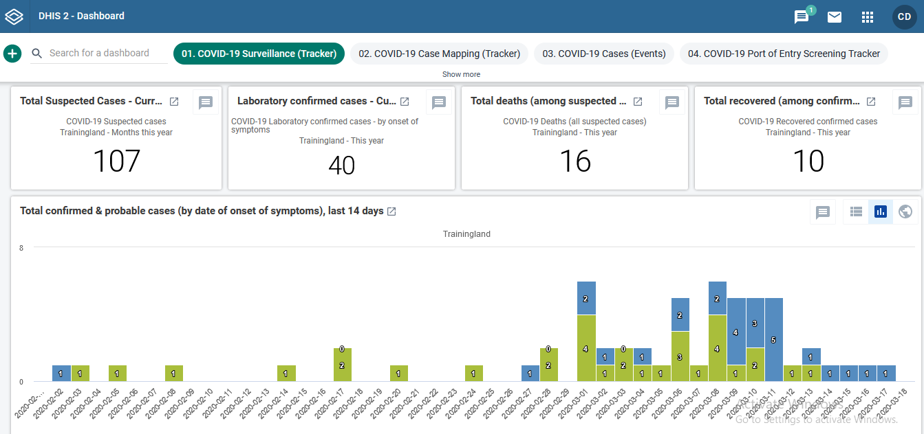Screen dimensions: 924x434
Task: Click the Laboratory confirmed cases card title
Action: click(316, 101)
